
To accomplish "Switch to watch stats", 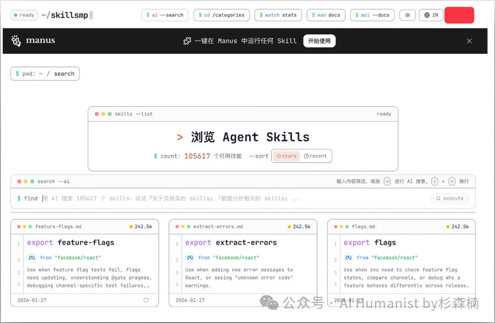I will 278,15.
